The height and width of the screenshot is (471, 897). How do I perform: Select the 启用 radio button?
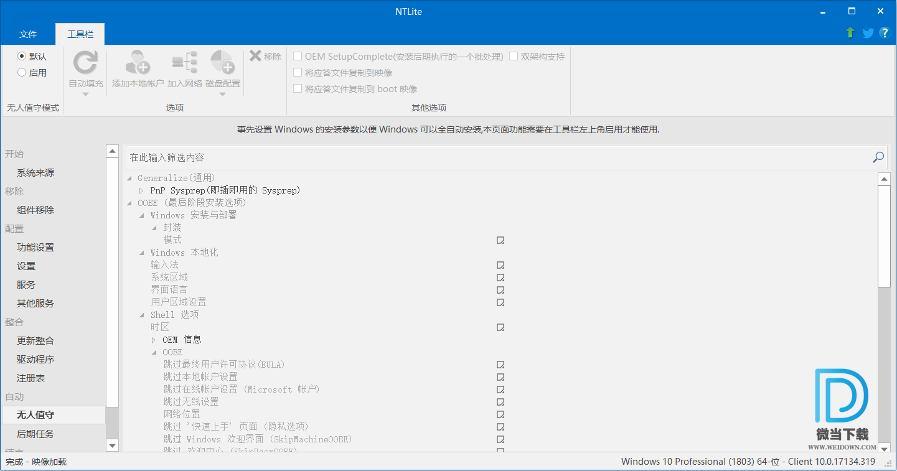click(22, 72)
